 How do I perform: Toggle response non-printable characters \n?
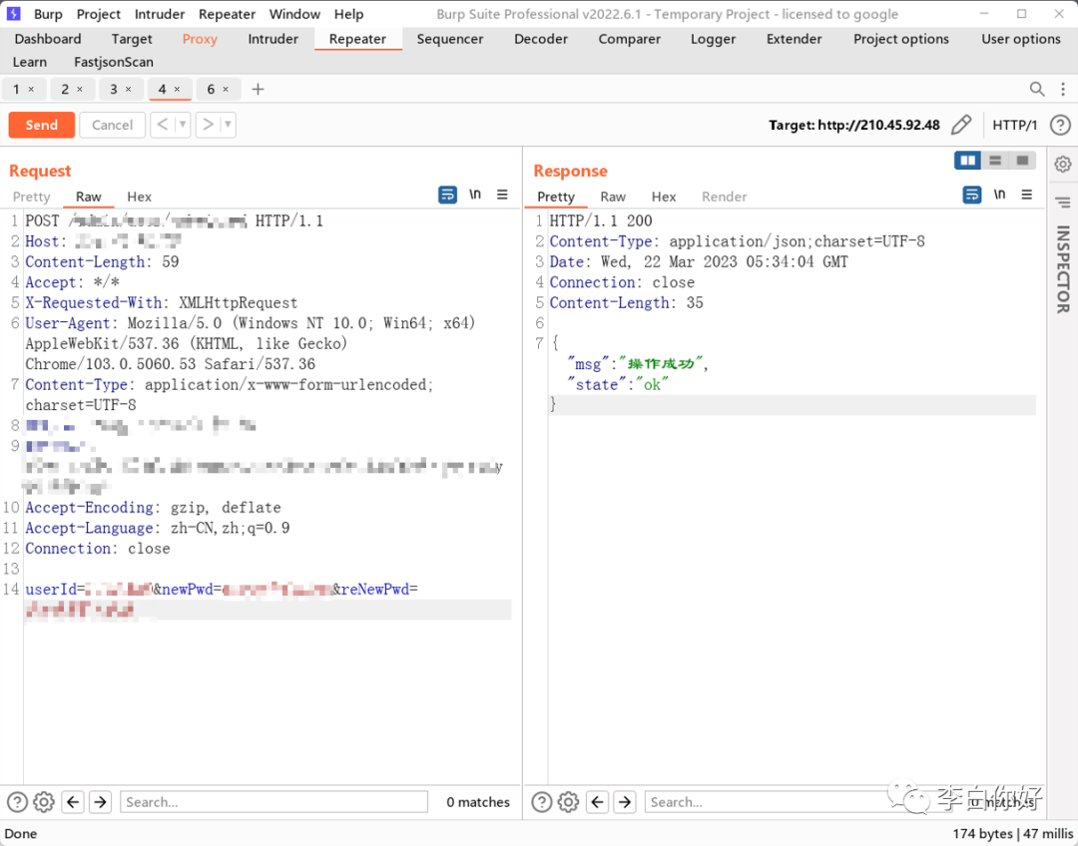coord(999,195)
